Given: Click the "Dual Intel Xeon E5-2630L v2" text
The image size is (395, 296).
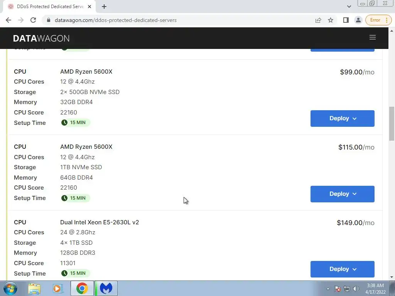Looking at the screenshot, I should click(100, 222).
